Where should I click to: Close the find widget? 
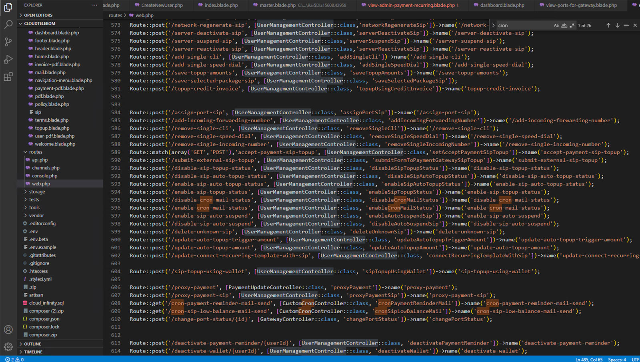pos(635,25)
